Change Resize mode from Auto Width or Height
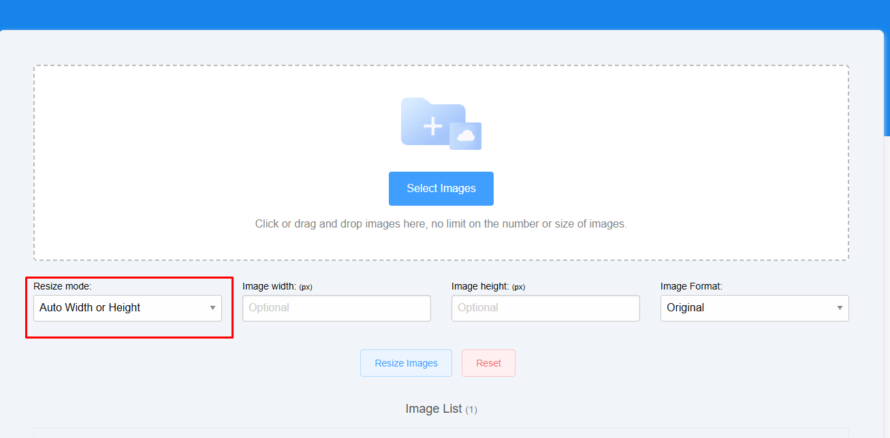The height and width of the screenshot is (438, 890). [127, 308]
